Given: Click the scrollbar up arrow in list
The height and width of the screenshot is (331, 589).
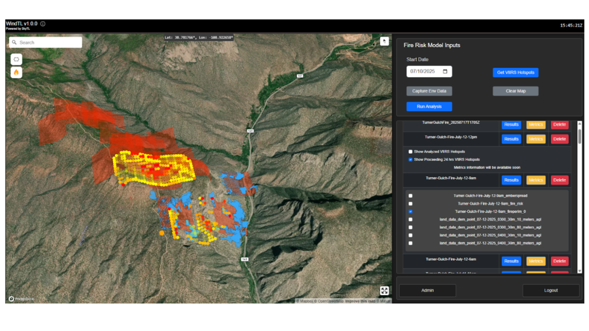Looking at the screenshot, I should pyautogui.click(x=579, y=124).
